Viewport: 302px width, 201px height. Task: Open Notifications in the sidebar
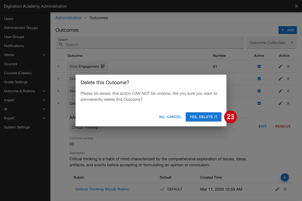(x=14, y=46)
